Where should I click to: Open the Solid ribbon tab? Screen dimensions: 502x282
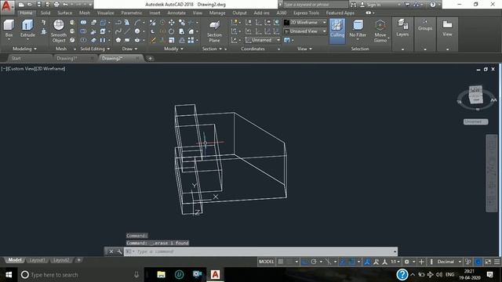click(45, 13)
